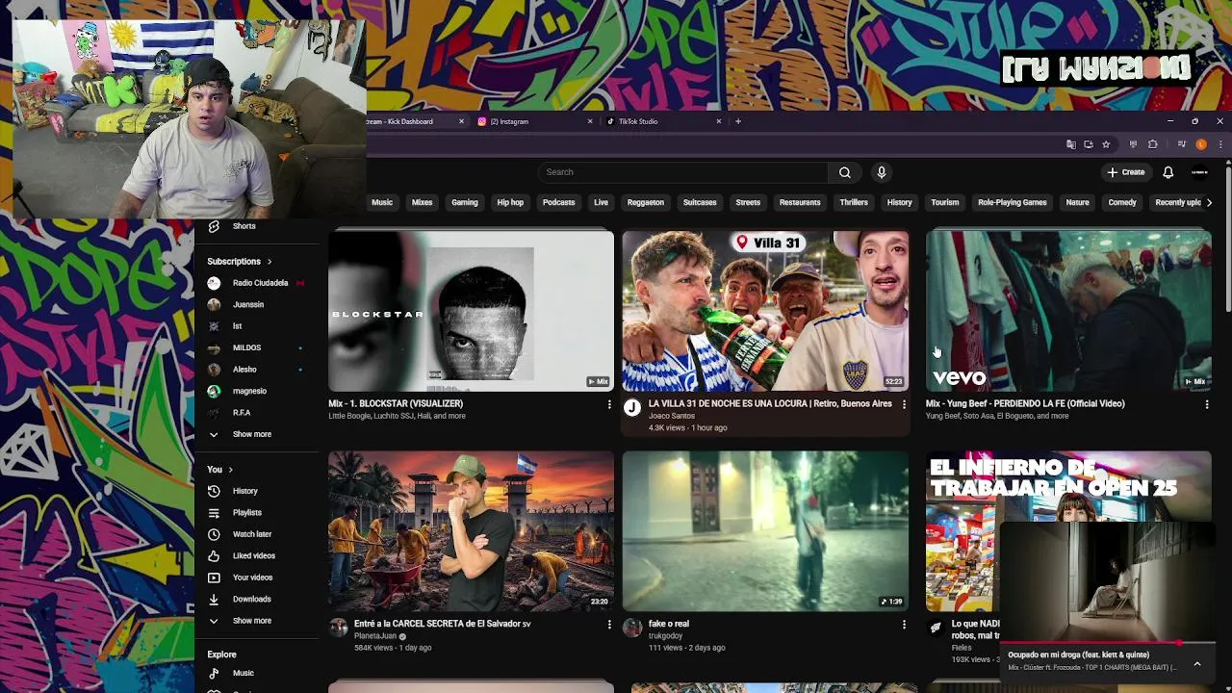
Task: Open the browser profile avatar
Action: pyautogui.click(x=1200, y=144)
